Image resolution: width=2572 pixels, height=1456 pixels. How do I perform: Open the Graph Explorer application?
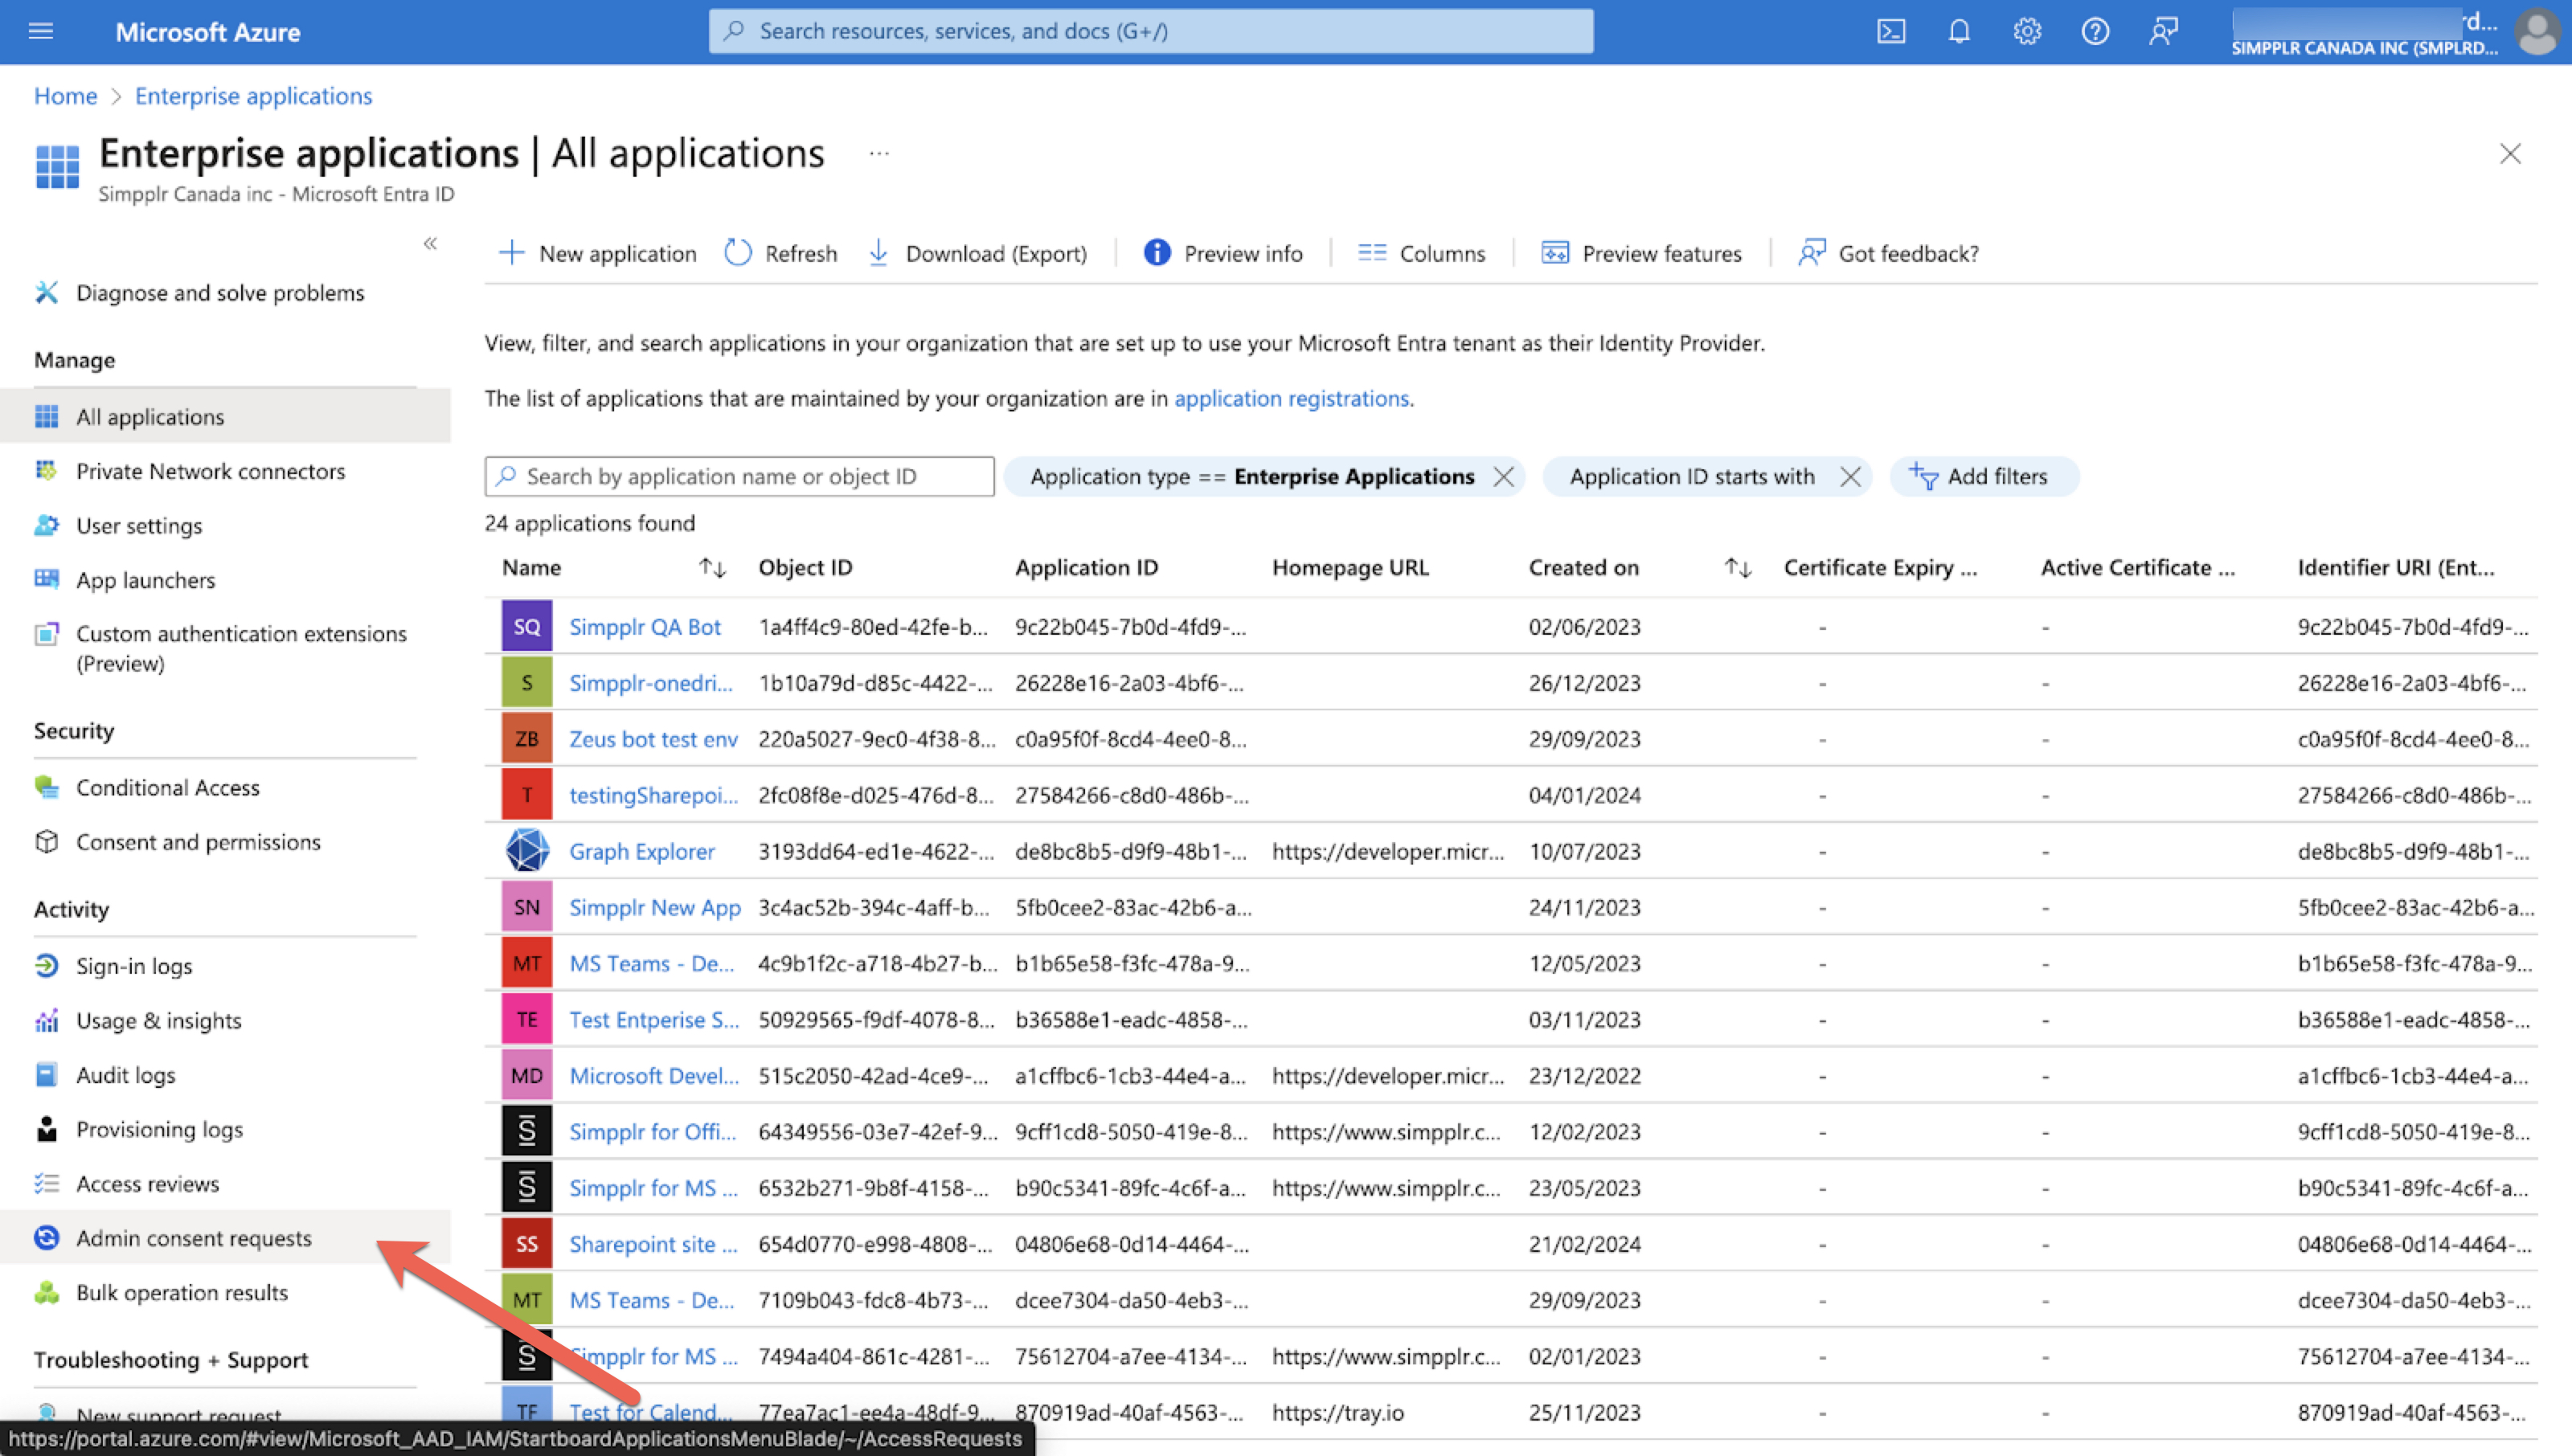pyautogui.click(x=641, y=850)
